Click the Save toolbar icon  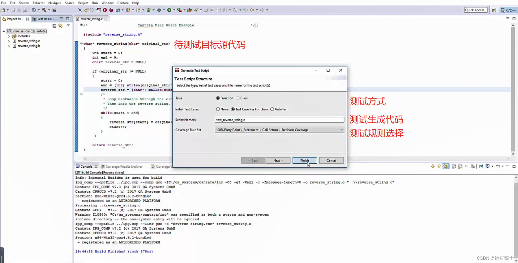point(13,10)
